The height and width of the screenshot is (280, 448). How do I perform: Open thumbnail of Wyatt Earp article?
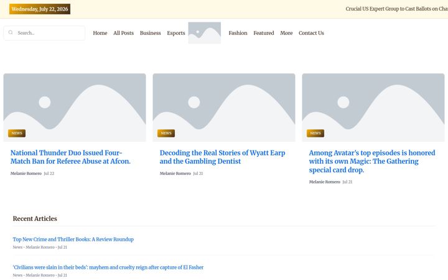pyautogui.click(x=224, y=108)
